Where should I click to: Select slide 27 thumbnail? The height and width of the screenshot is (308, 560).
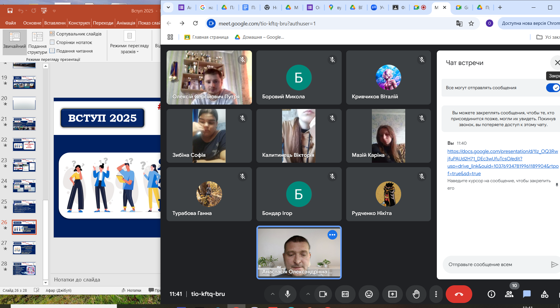point(24,248)
